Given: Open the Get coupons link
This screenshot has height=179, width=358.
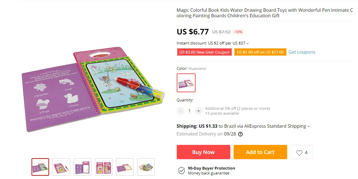Looking at the screenshot, I should pos(302,52).
